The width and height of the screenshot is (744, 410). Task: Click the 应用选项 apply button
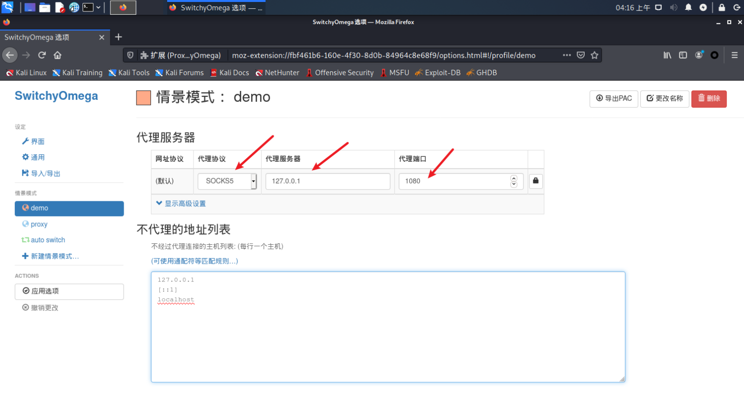(69, 291)
